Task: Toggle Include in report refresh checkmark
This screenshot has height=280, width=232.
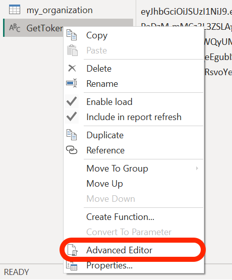Action: click(72, 117)
